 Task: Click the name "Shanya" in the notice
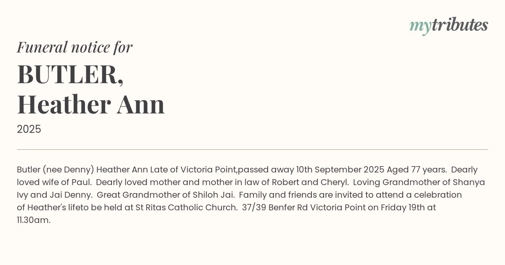click(x=469, y=183)
